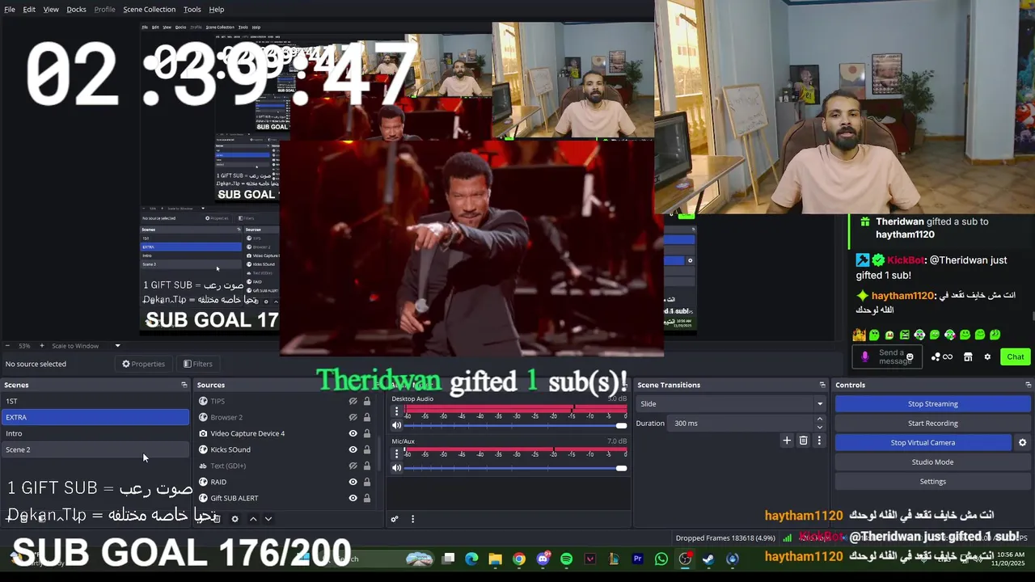
Task: Mute Desktop Audio speaker icon
Action: [x=396, y=425]
